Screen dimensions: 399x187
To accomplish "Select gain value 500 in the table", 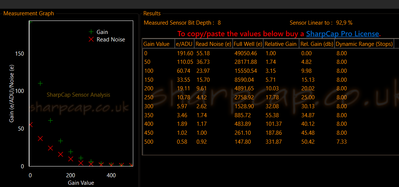I will [x=149, y=142].
